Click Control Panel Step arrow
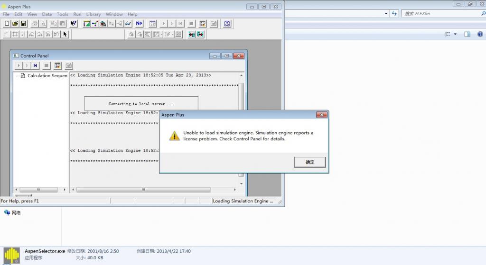 coord(27,65)
